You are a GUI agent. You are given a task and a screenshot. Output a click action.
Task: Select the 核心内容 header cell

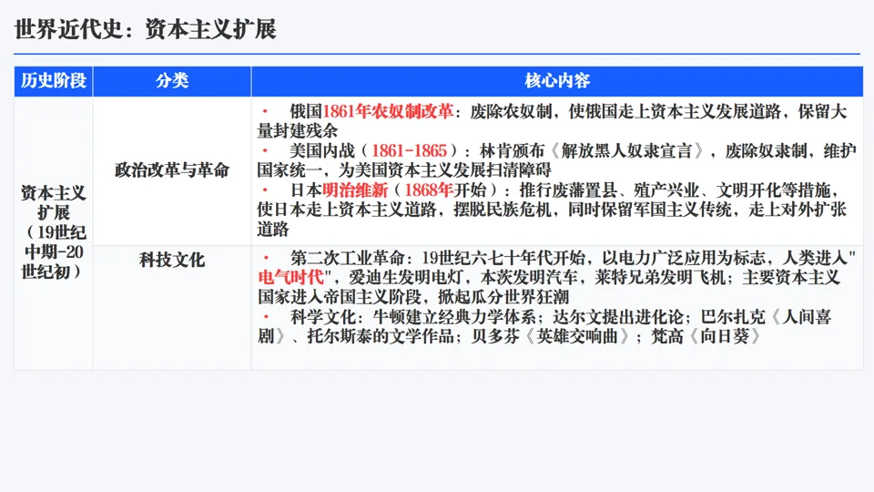[557, 81]
